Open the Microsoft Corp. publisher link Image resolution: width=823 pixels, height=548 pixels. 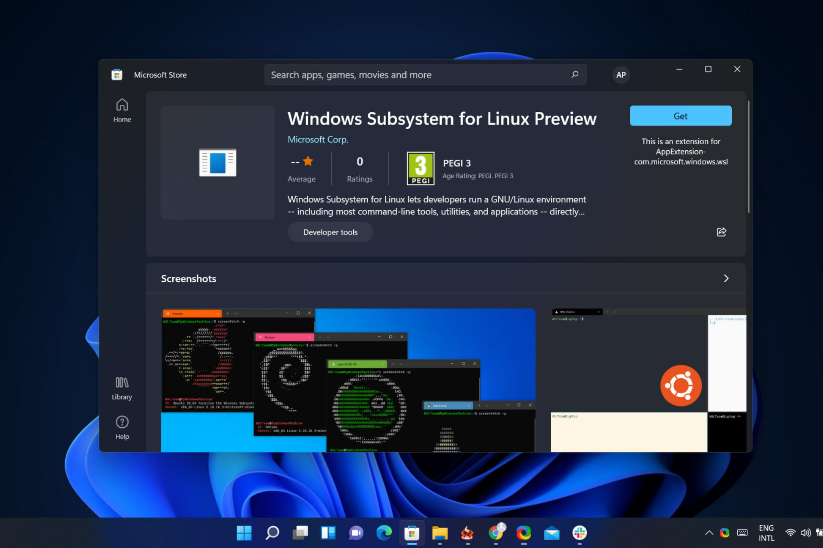[x=318, y=139]
